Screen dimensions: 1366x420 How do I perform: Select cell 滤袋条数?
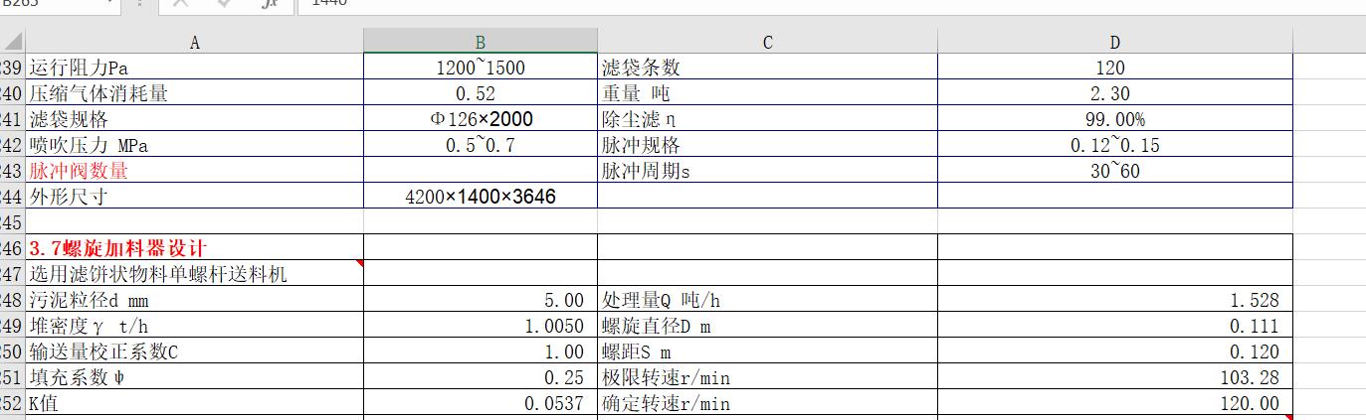pos(767,68)
